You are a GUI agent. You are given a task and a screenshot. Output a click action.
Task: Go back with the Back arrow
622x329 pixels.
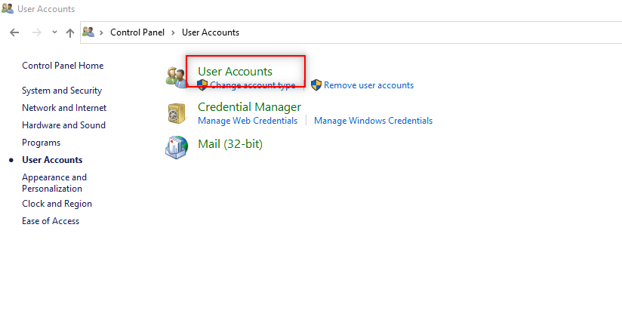[14, 32]
